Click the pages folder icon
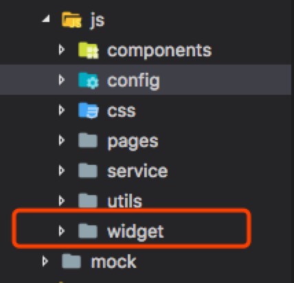Image resolution: width=294 pixels, height=283 pixels. pyautogui.click(x=88, y=141)
